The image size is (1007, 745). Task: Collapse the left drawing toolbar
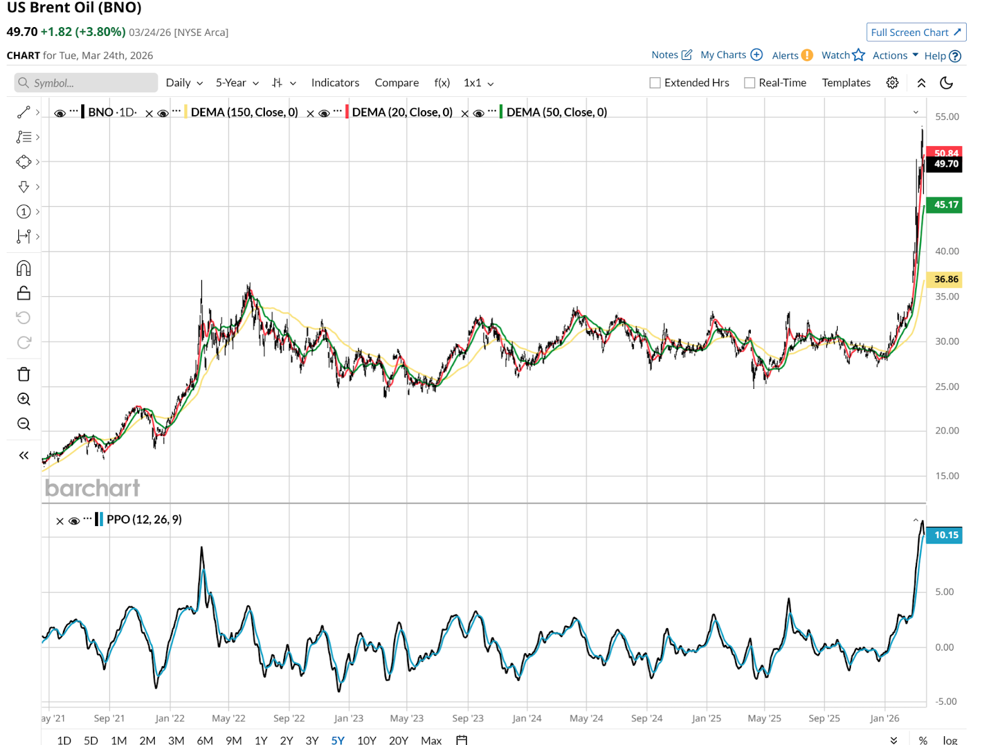coord(23,456)
